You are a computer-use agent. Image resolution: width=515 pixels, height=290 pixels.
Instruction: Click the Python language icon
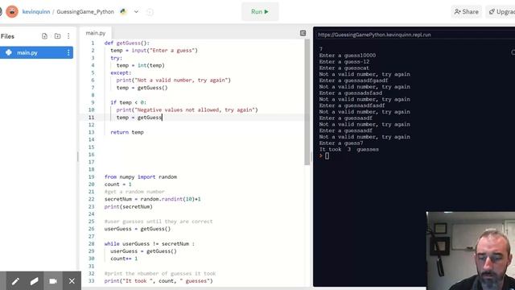point(123,12)
